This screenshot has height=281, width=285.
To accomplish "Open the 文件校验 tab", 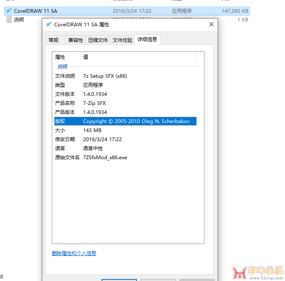I will pos(122,40).
